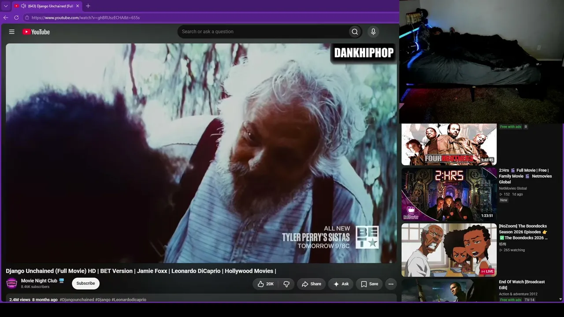Click the search magnifier button

click(x=355, y=32)
